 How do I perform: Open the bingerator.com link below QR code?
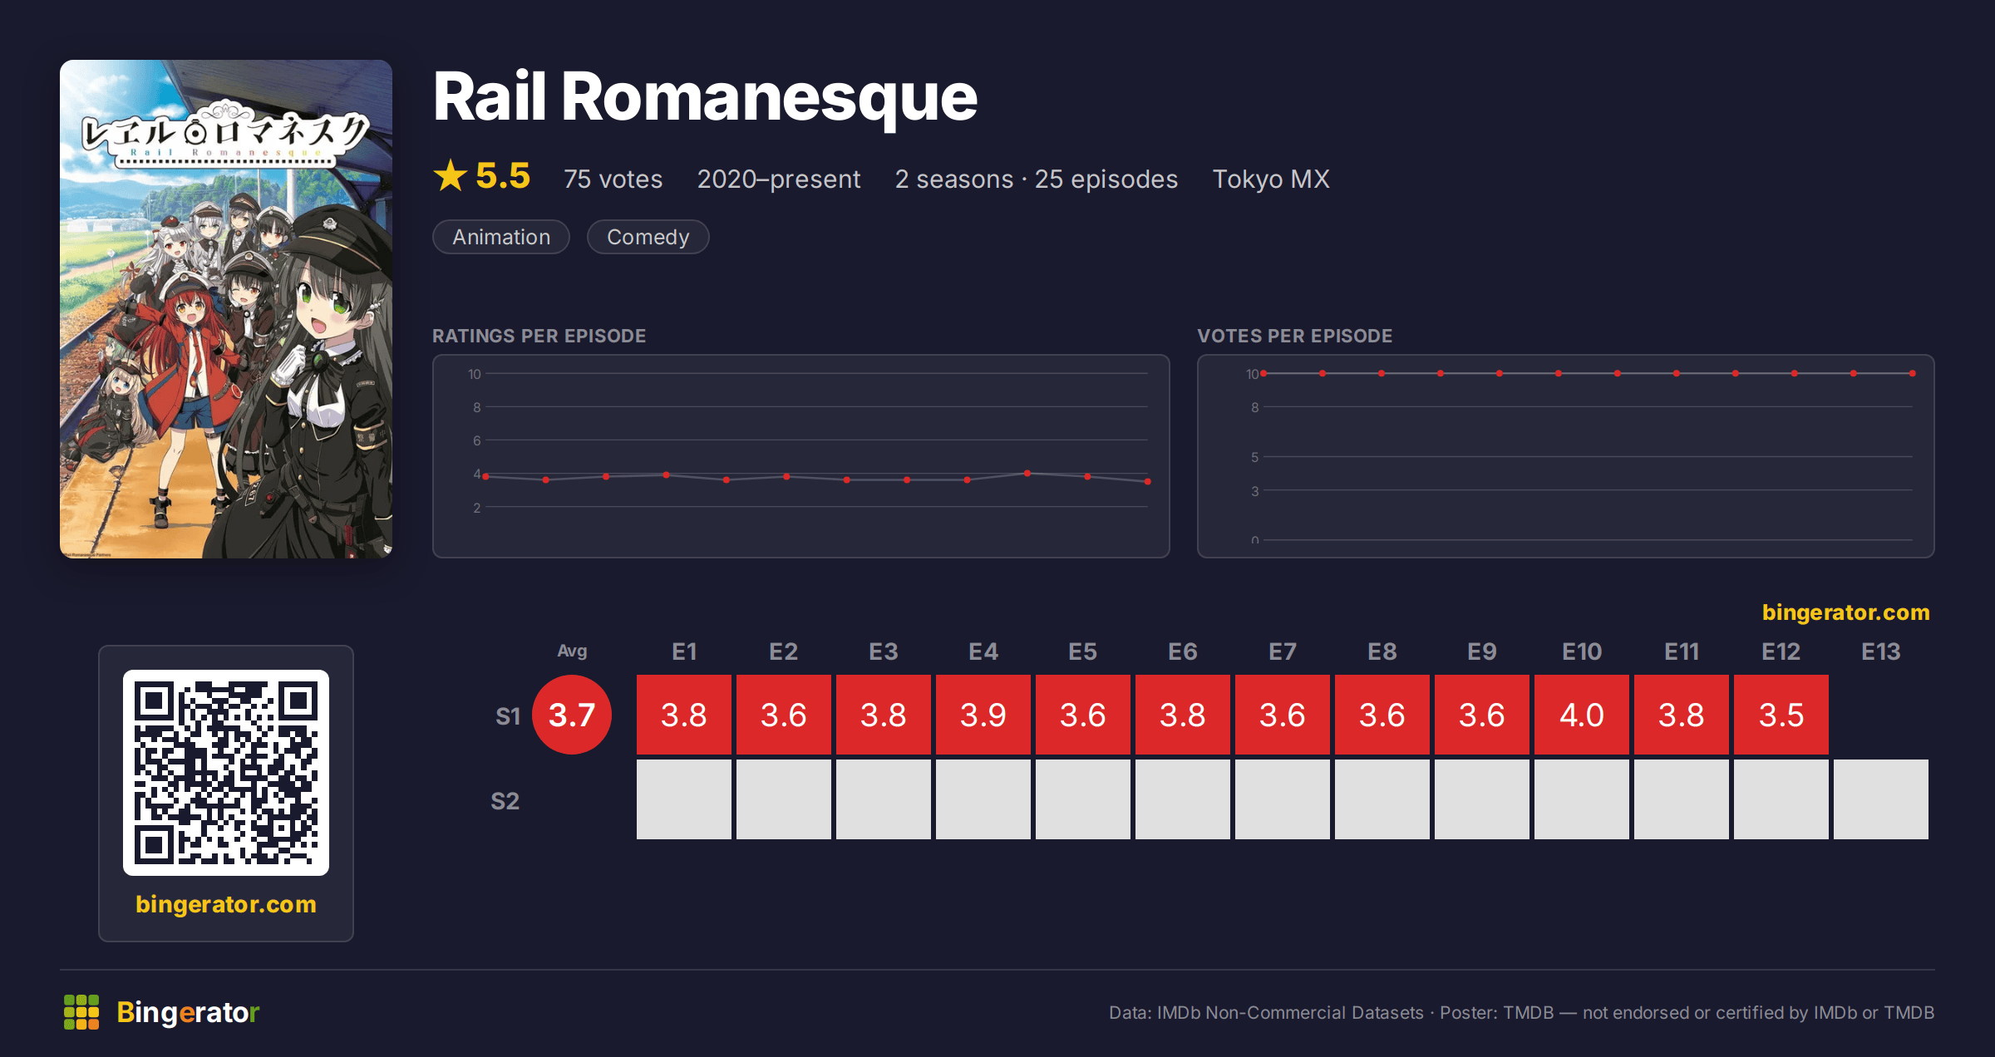click(x=226, y=904)
